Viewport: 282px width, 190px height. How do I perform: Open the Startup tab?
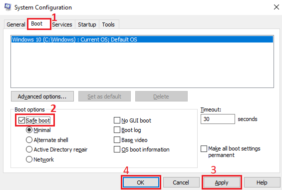[87, 24]
